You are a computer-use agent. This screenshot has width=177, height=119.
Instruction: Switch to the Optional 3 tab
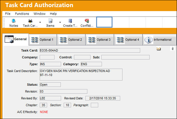point(100,40)
